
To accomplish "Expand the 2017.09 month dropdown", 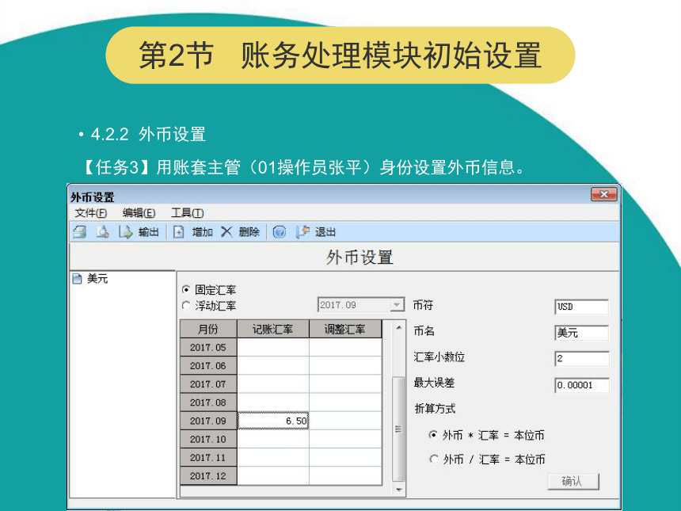I will click(397, 305).
